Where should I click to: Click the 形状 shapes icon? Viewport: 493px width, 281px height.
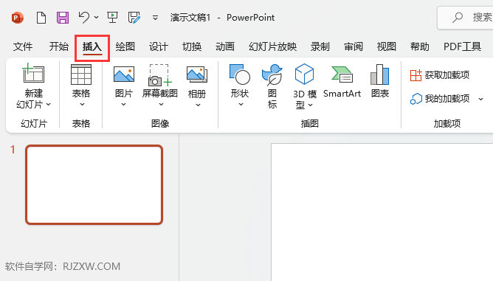(240, 74)
